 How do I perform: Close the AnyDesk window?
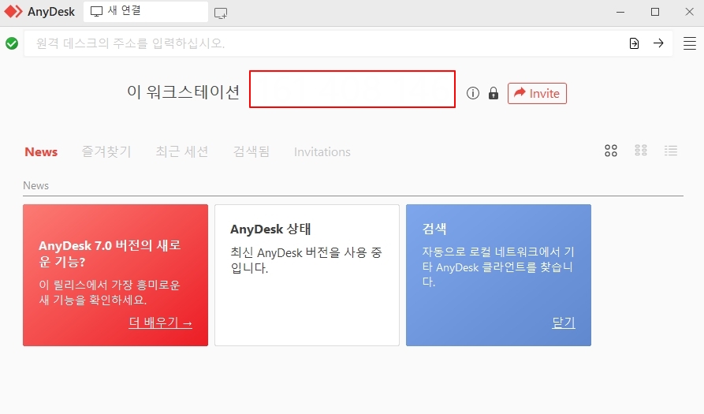[690, 12]
